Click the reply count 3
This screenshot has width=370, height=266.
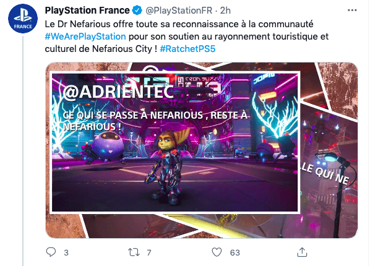[66, 252]
